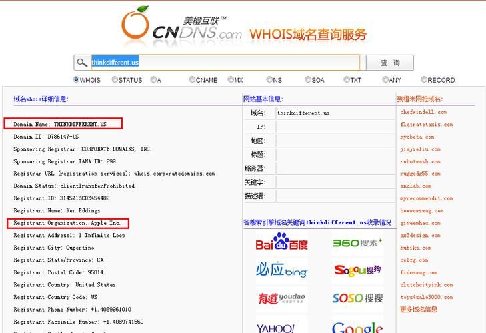
Task: Click the Sponsoring Registrar IANA ID line
Action: (65, 161)
